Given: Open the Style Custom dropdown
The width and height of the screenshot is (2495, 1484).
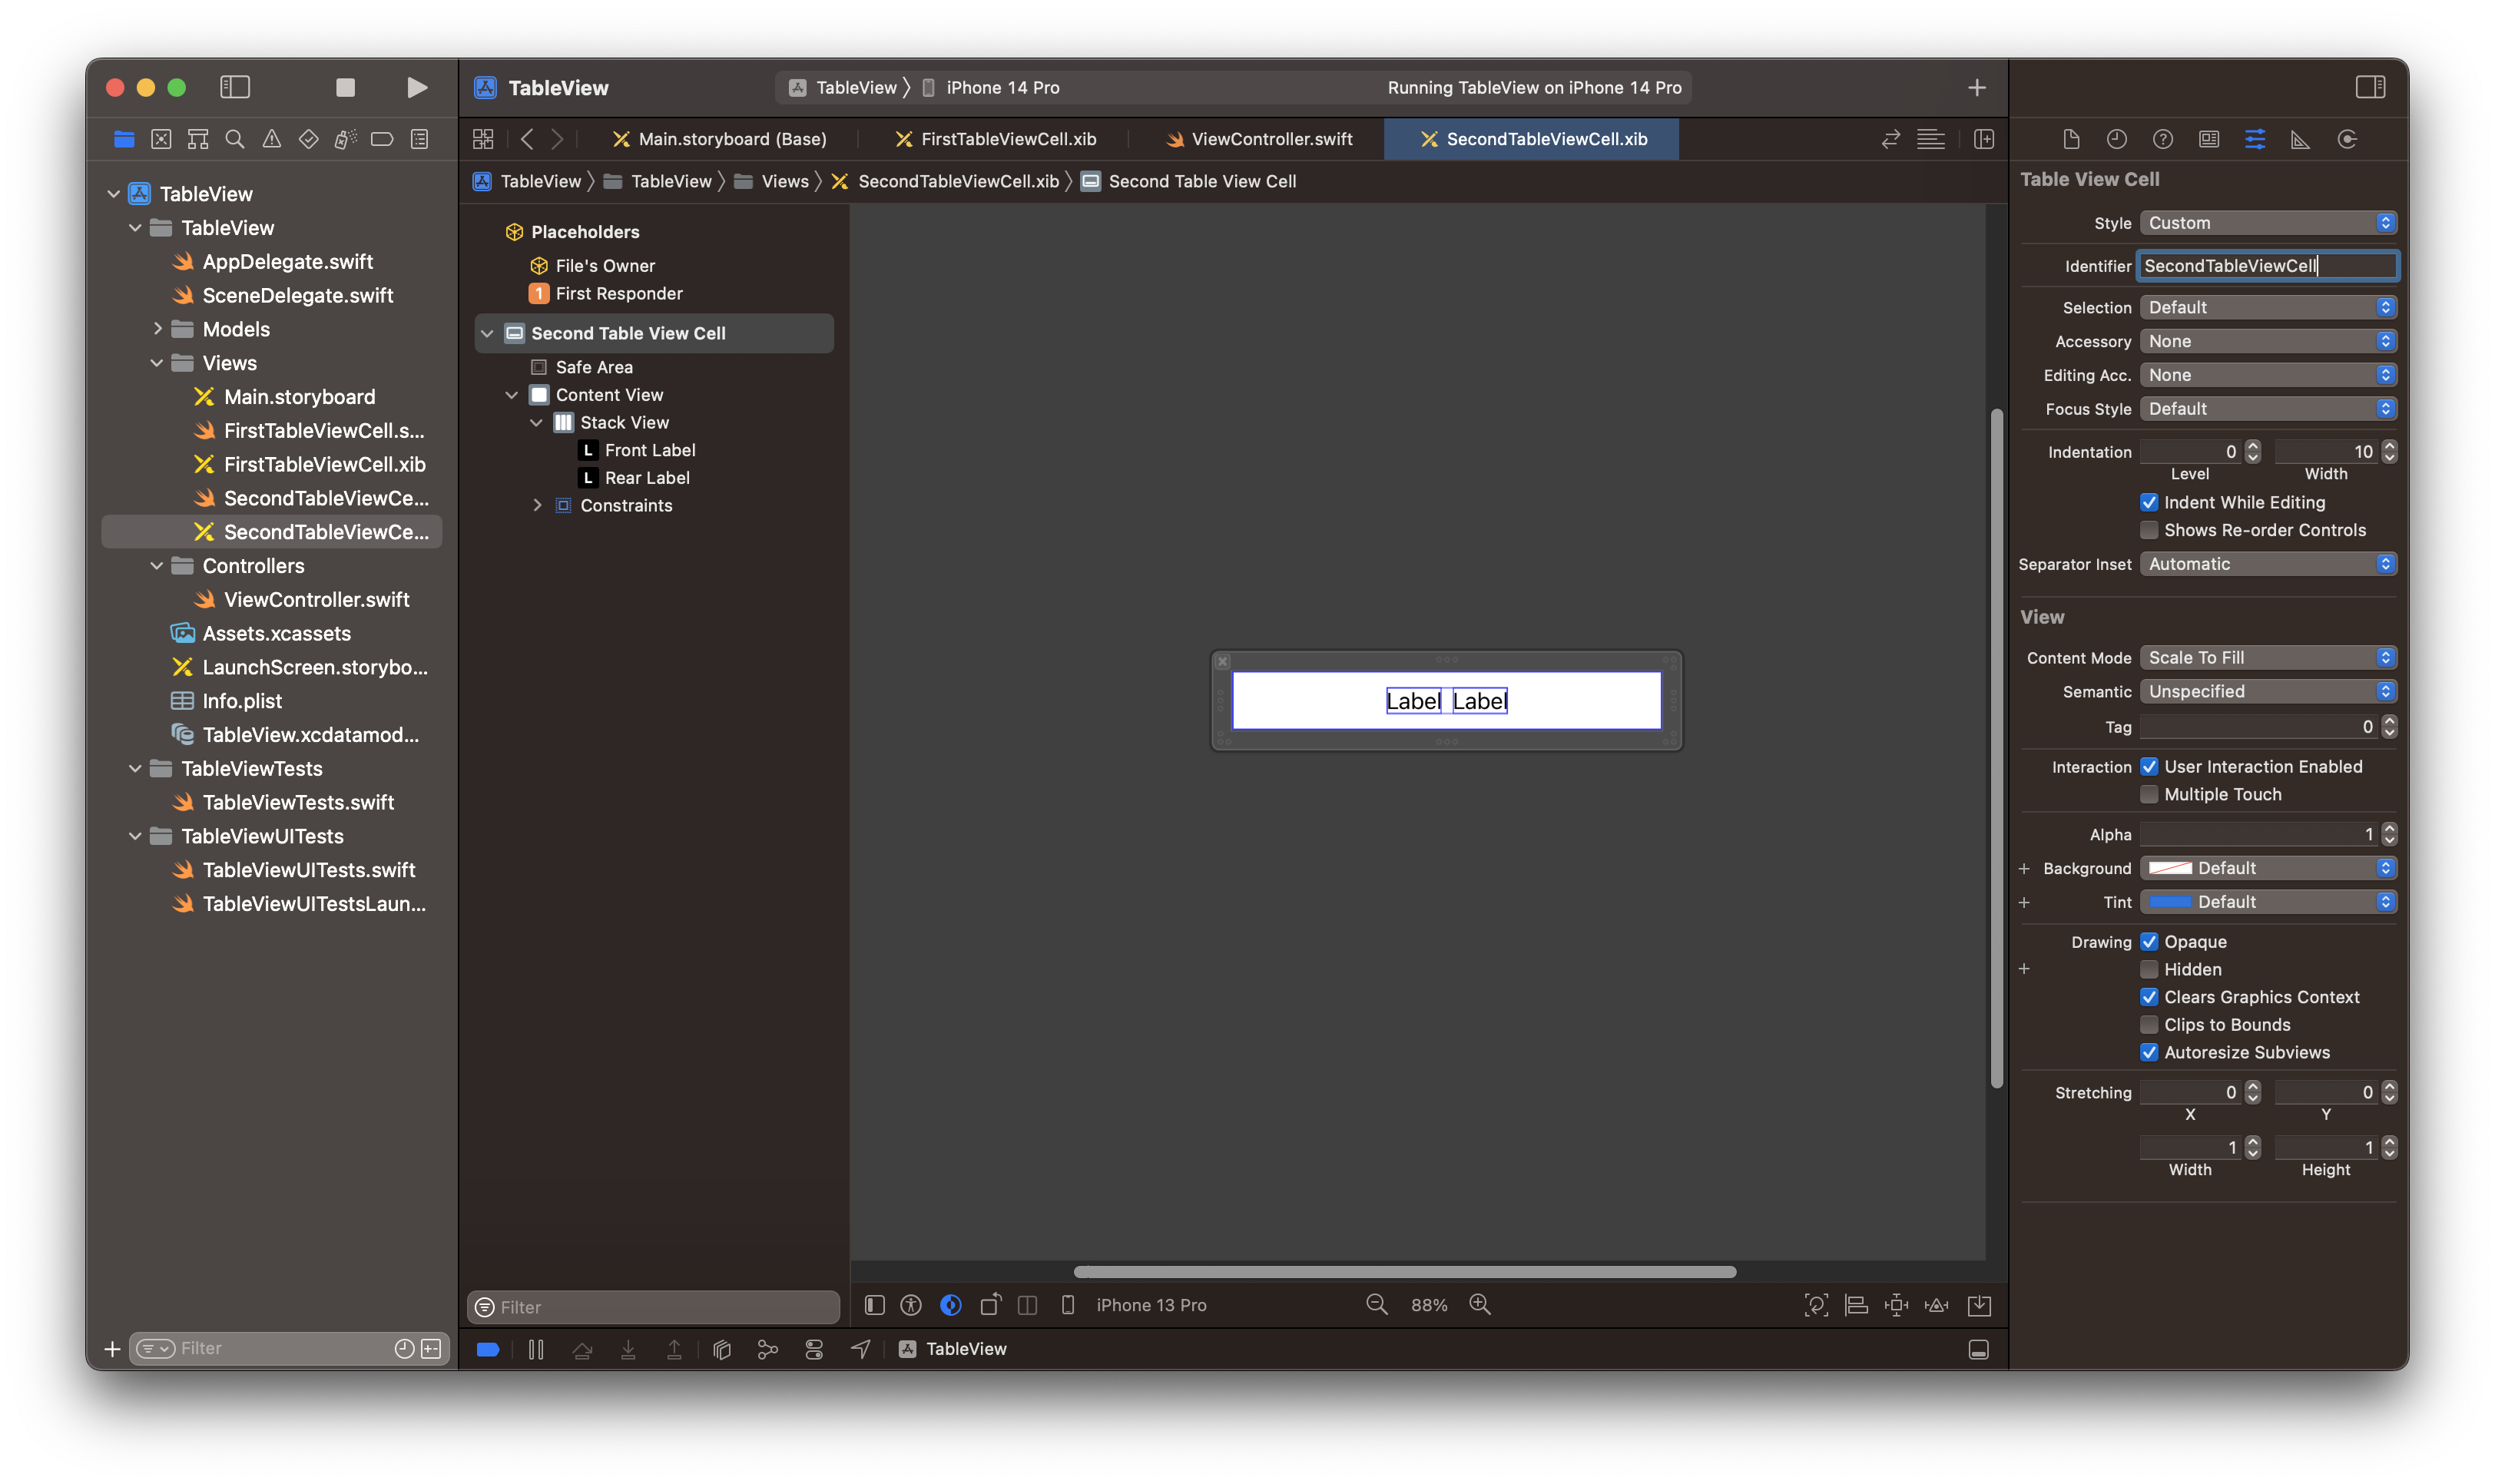Looking at the screenshot, I should 2267,223.
